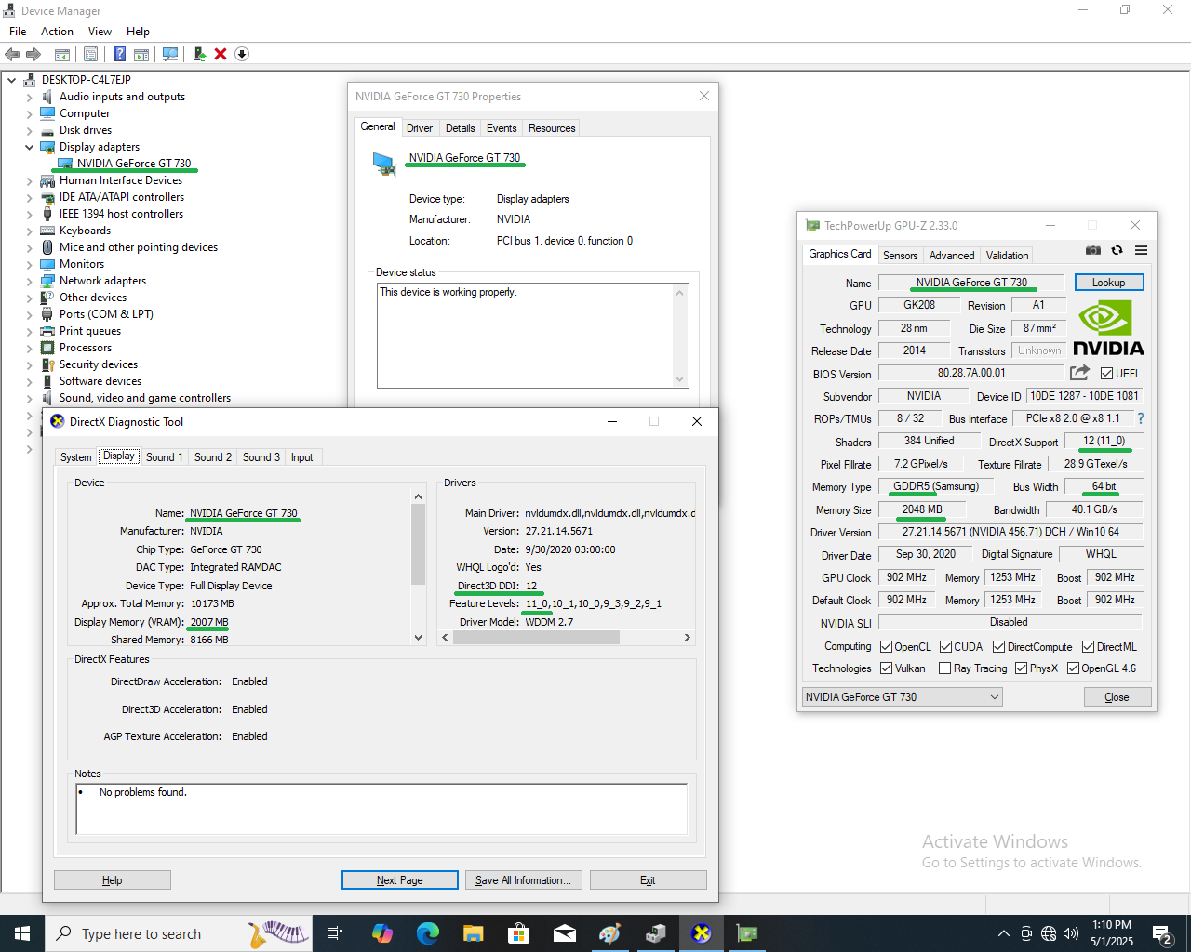Open Microsoft Edge from the taskbar
The width and height of the screenshot is (1191, 952).
427,933
